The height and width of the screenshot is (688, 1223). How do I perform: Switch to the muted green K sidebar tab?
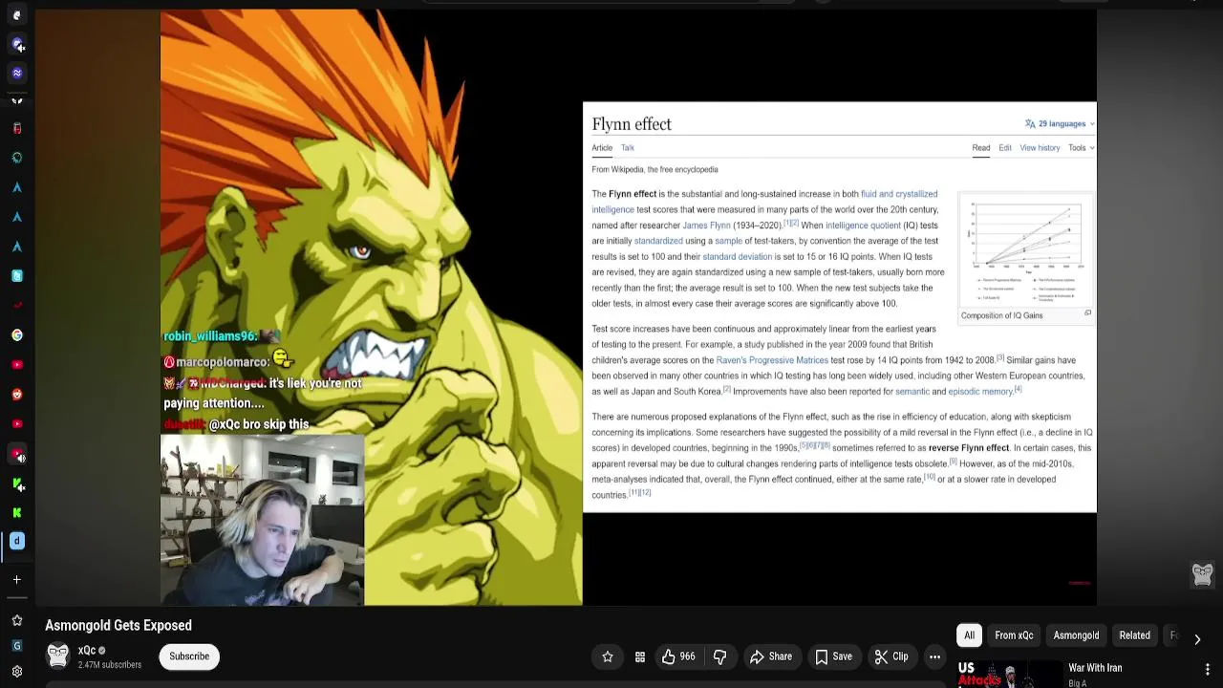pyautogui.click(x=16, y=485)
